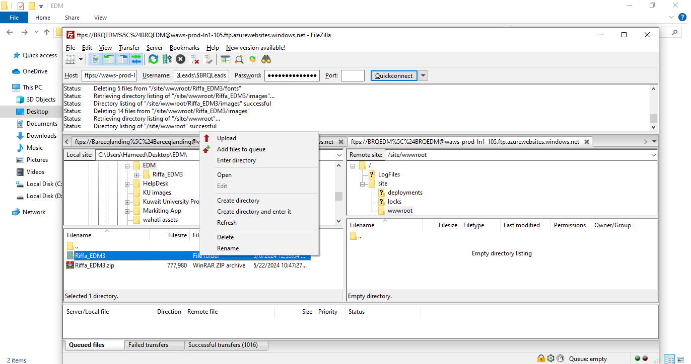Toggle message log display

coord(95,59)
